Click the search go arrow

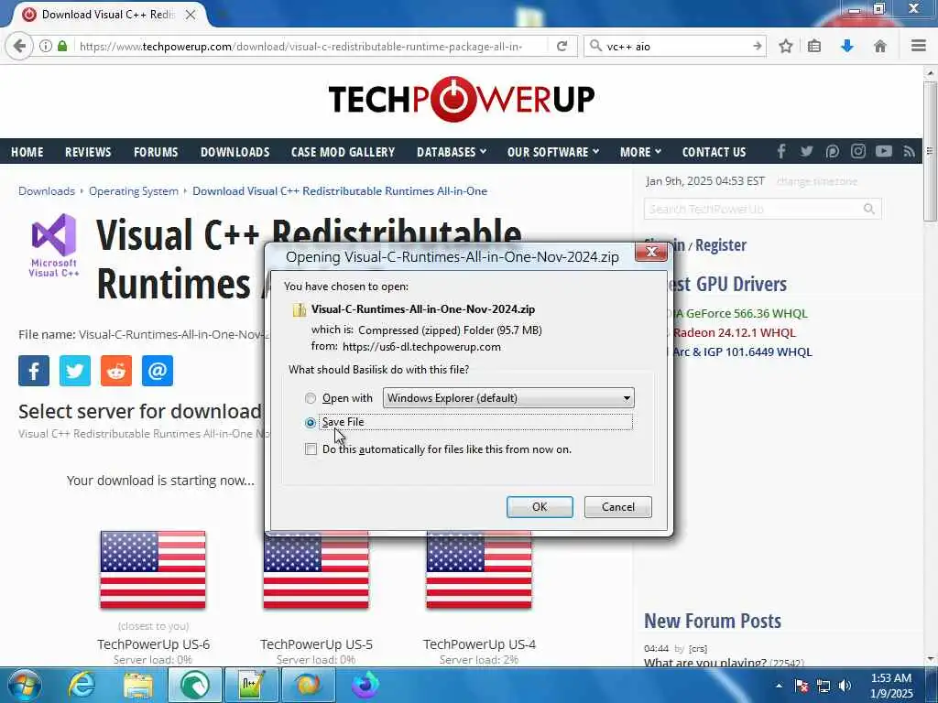757,46
